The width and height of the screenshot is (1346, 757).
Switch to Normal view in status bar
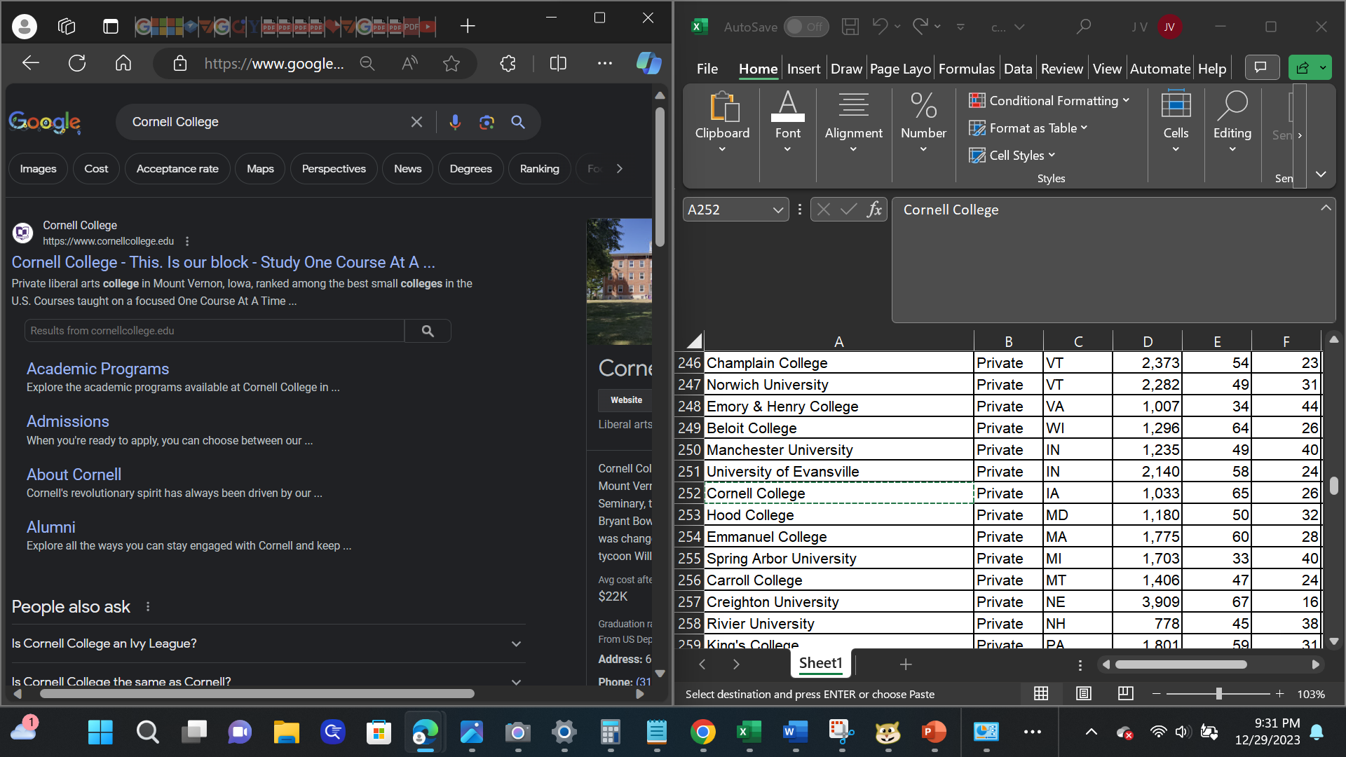tap(1041, 693)
